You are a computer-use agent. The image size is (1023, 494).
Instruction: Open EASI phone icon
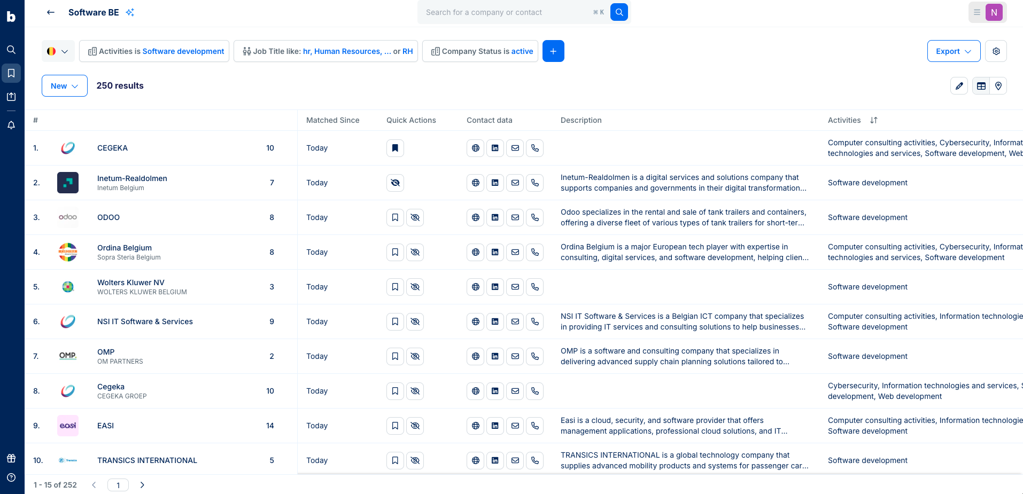[x=535, y=426]
